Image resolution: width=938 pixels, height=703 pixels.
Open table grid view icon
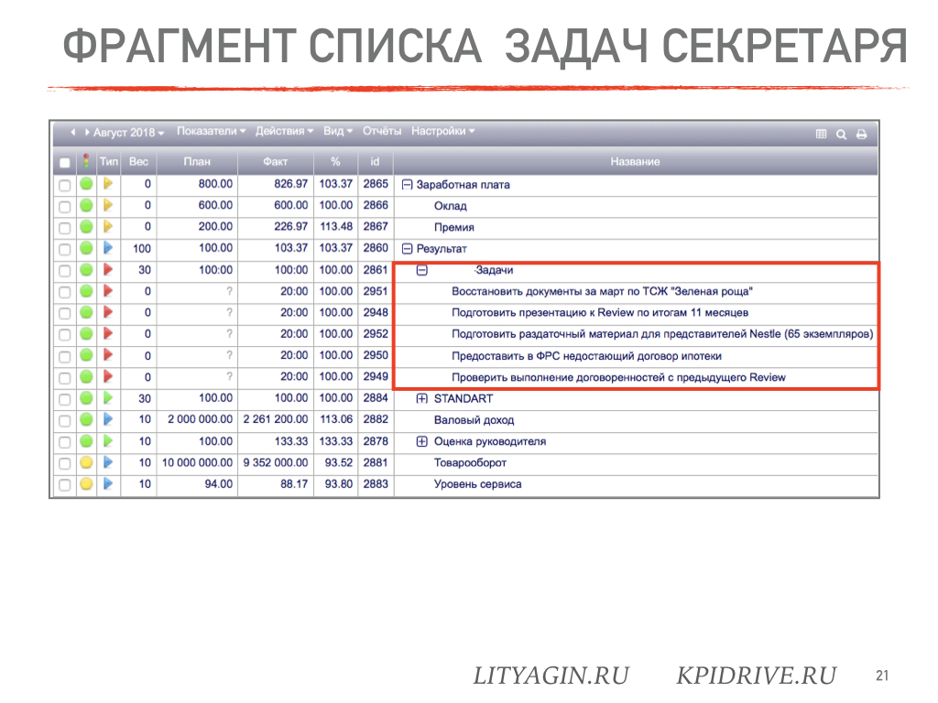point(822,135)
